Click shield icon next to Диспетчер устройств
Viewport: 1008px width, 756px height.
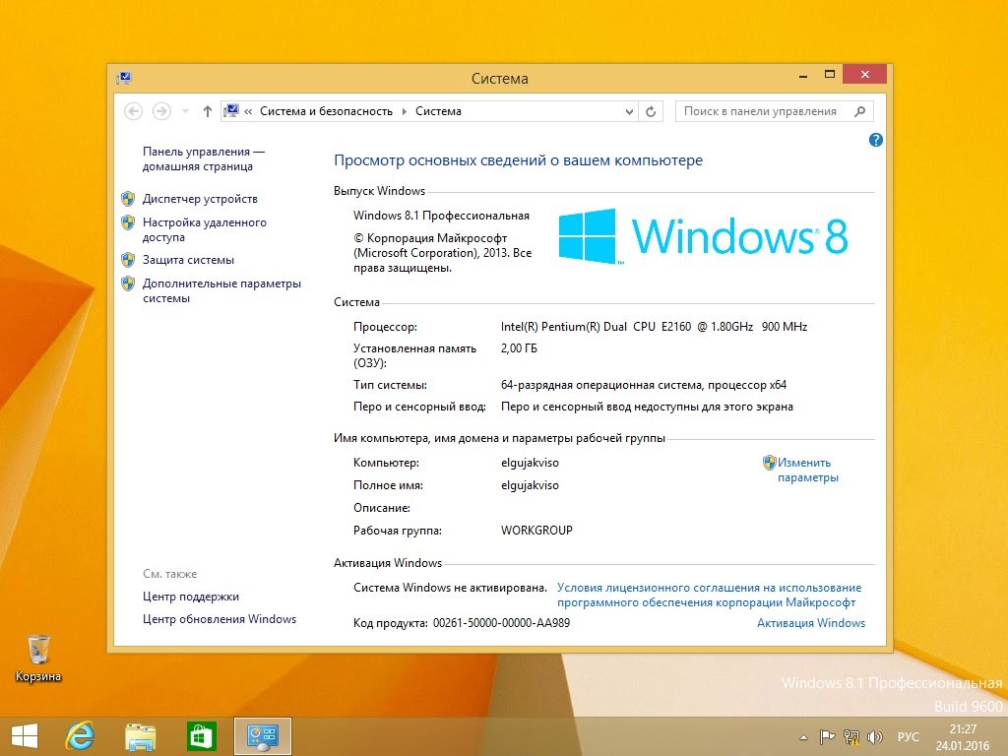pyautogui.click(x=128, y=199)
